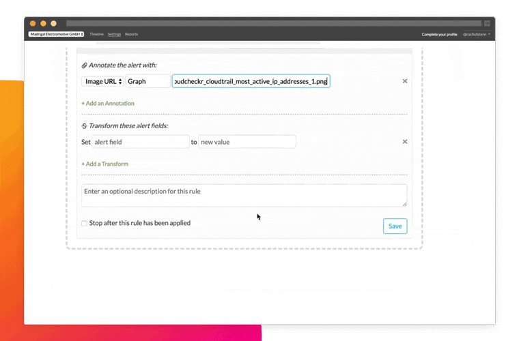The height and width of the screenshot is (341, 519).
Task: Click the Graph annotation name field
Action: click(x=148, y=81)
